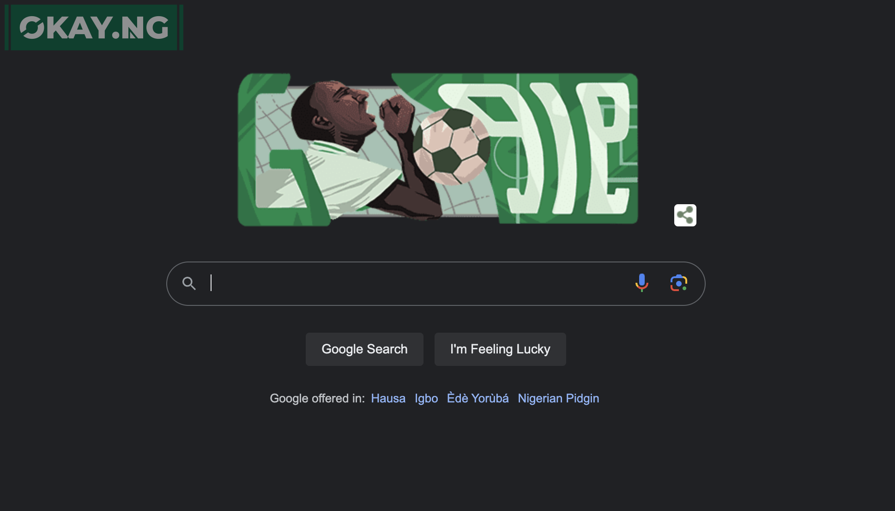Click the soccer ball in the doodle
Image resolution: width=895 pixels, height=511 pixels.
pos(451,146)
